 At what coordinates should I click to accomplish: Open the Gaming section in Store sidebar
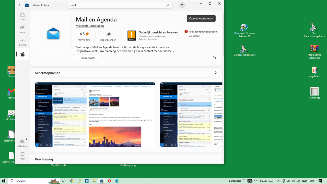click(22, 42)
